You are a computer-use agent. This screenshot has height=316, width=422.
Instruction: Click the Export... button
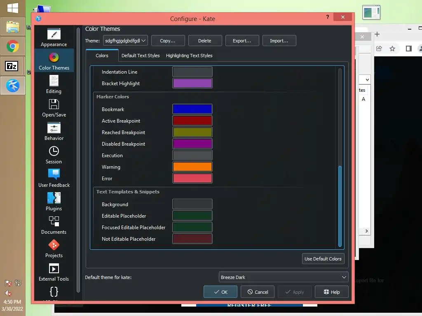pos(242,41)
